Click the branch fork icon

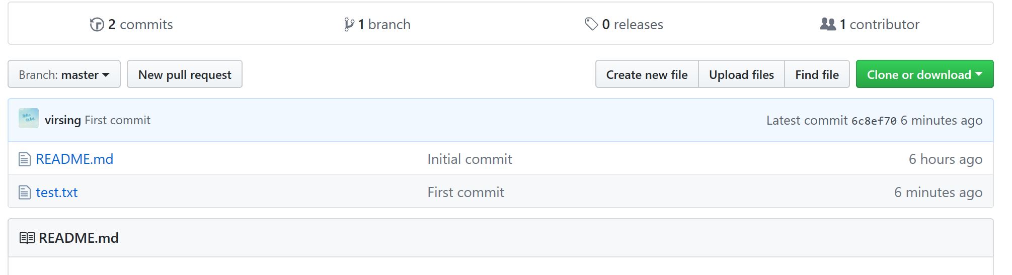click(x=349, y=24)
